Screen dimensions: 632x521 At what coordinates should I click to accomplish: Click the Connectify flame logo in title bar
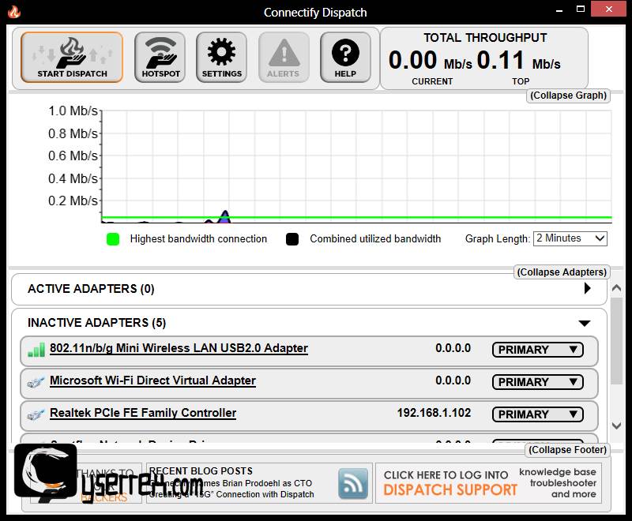click(x=14, y=12)
